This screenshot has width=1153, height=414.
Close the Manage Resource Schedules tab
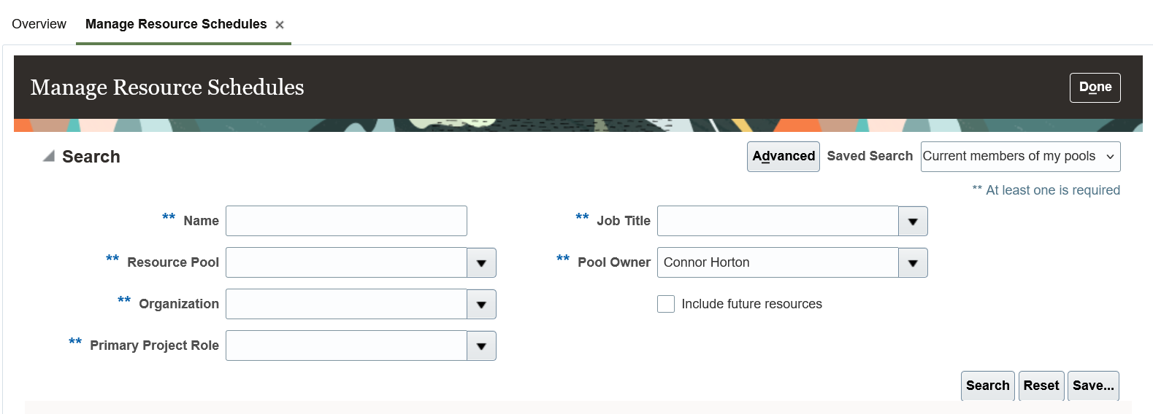click(280, 25)
